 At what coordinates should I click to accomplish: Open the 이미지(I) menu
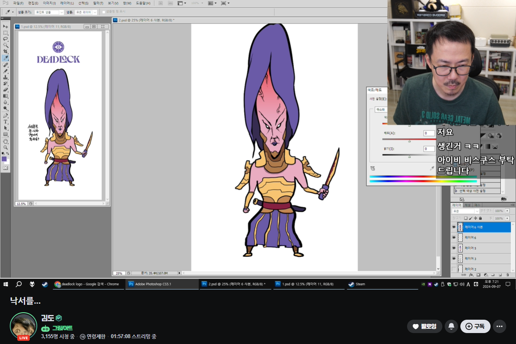click(49, 3)
